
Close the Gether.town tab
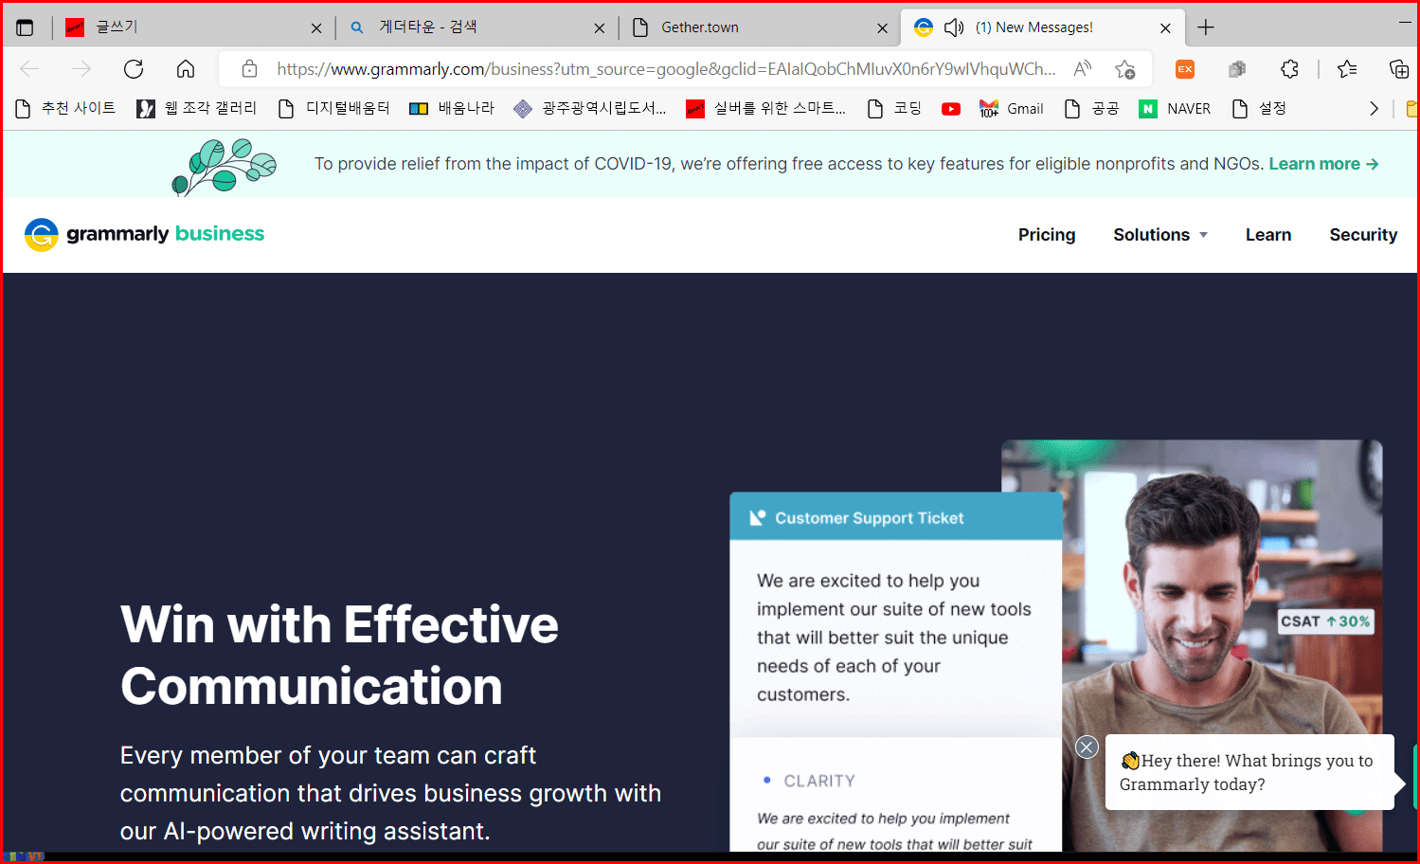pyautogui.click(x=883, y=28)
